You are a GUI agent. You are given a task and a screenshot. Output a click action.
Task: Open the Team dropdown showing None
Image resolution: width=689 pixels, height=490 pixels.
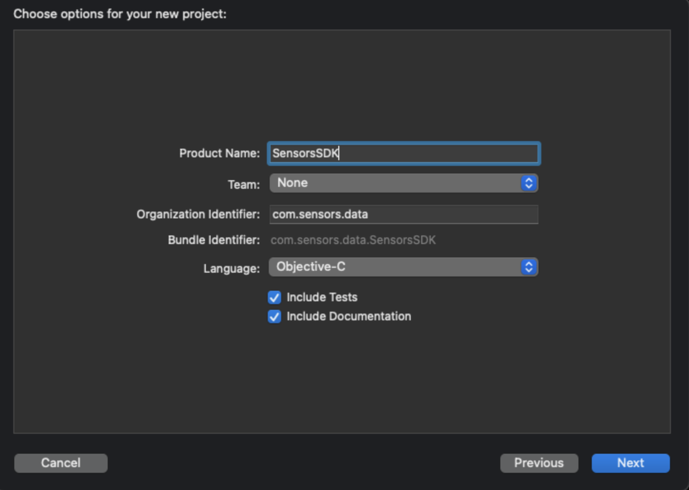tap(404, 183)
